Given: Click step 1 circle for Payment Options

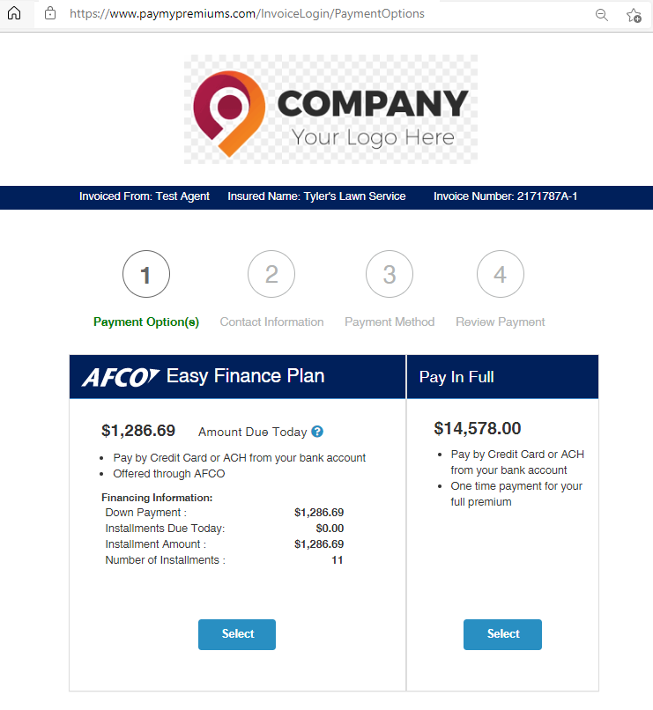Looking at the screenshot, I should click(146, 275).
